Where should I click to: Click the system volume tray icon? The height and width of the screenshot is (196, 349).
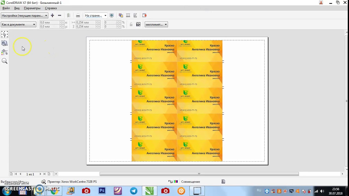322,191
